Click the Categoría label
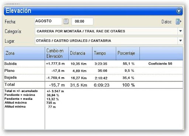 click(13, 31)
